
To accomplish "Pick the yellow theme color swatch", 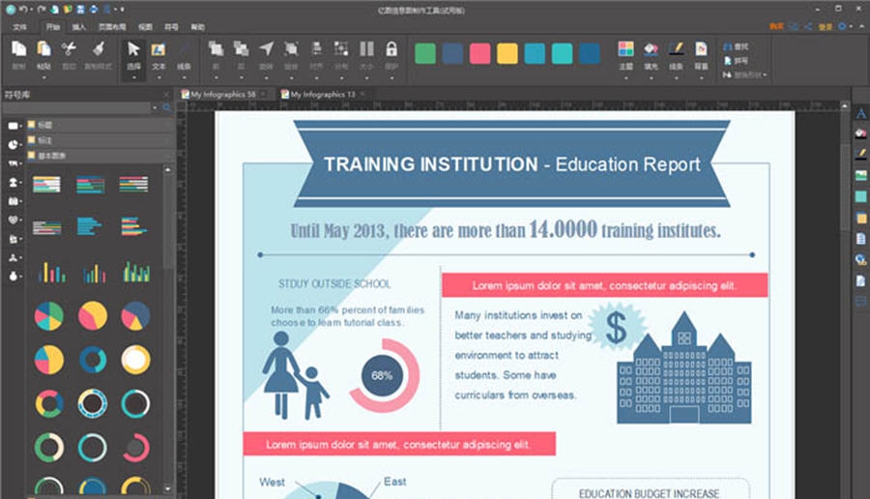I will (x=507, y=53).
